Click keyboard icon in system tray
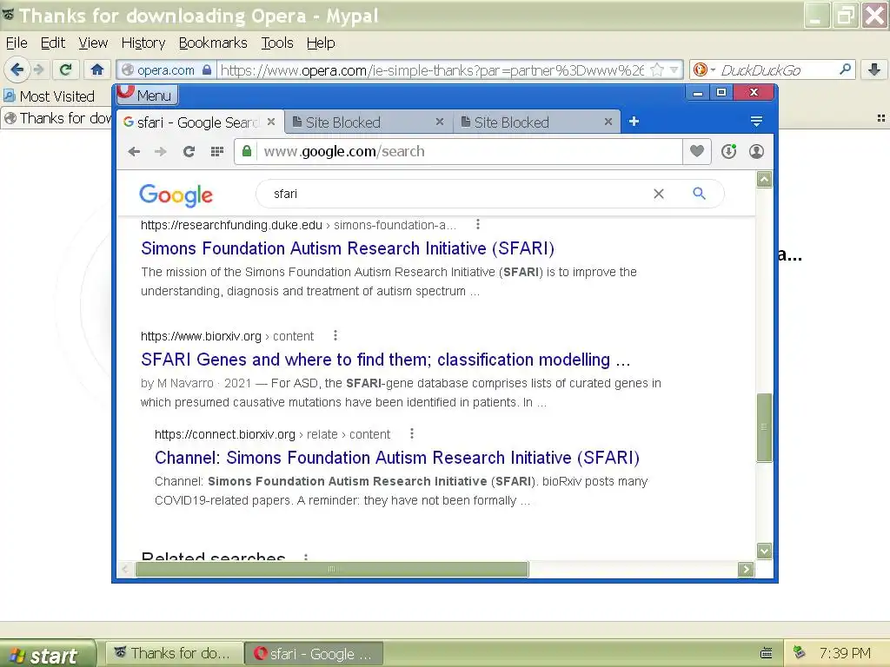This screenshot has width=890, height=667. pos(767,653)
